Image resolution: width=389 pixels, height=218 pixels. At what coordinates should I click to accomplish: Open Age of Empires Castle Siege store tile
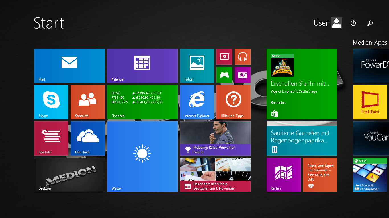click(302, 84)
